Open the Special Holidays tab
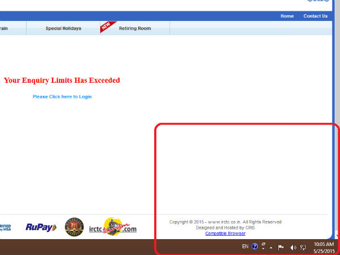 [x=63, y=28]
